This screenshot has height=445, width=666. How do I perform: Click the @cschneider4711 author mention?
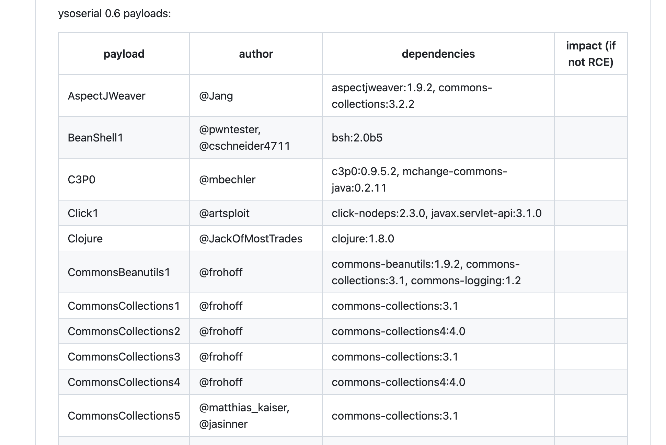[244, 146]
